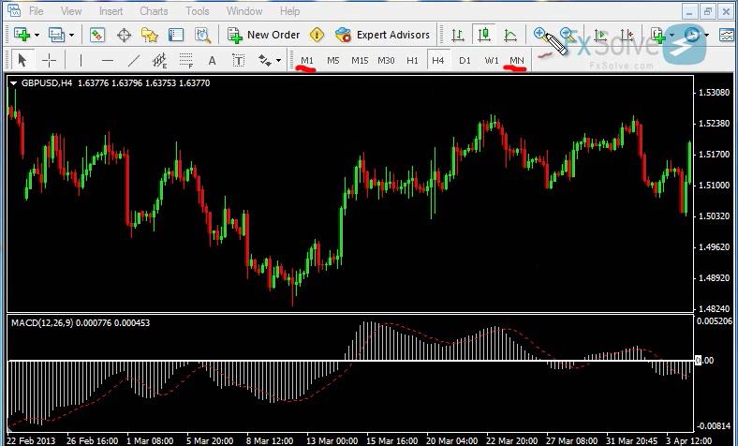
Task: Click the New Order button
Action: coord(263,35)
